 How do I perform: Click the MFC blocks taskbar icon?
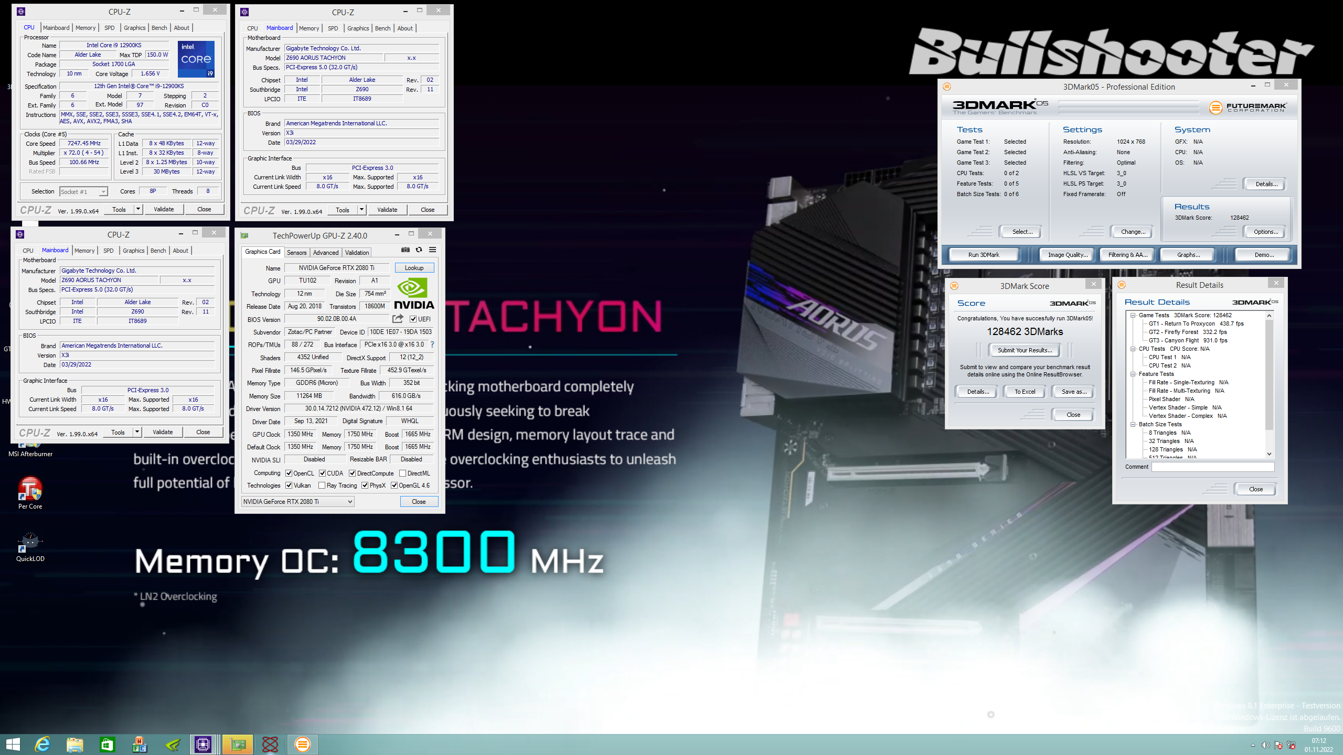[x=140, y=744]
